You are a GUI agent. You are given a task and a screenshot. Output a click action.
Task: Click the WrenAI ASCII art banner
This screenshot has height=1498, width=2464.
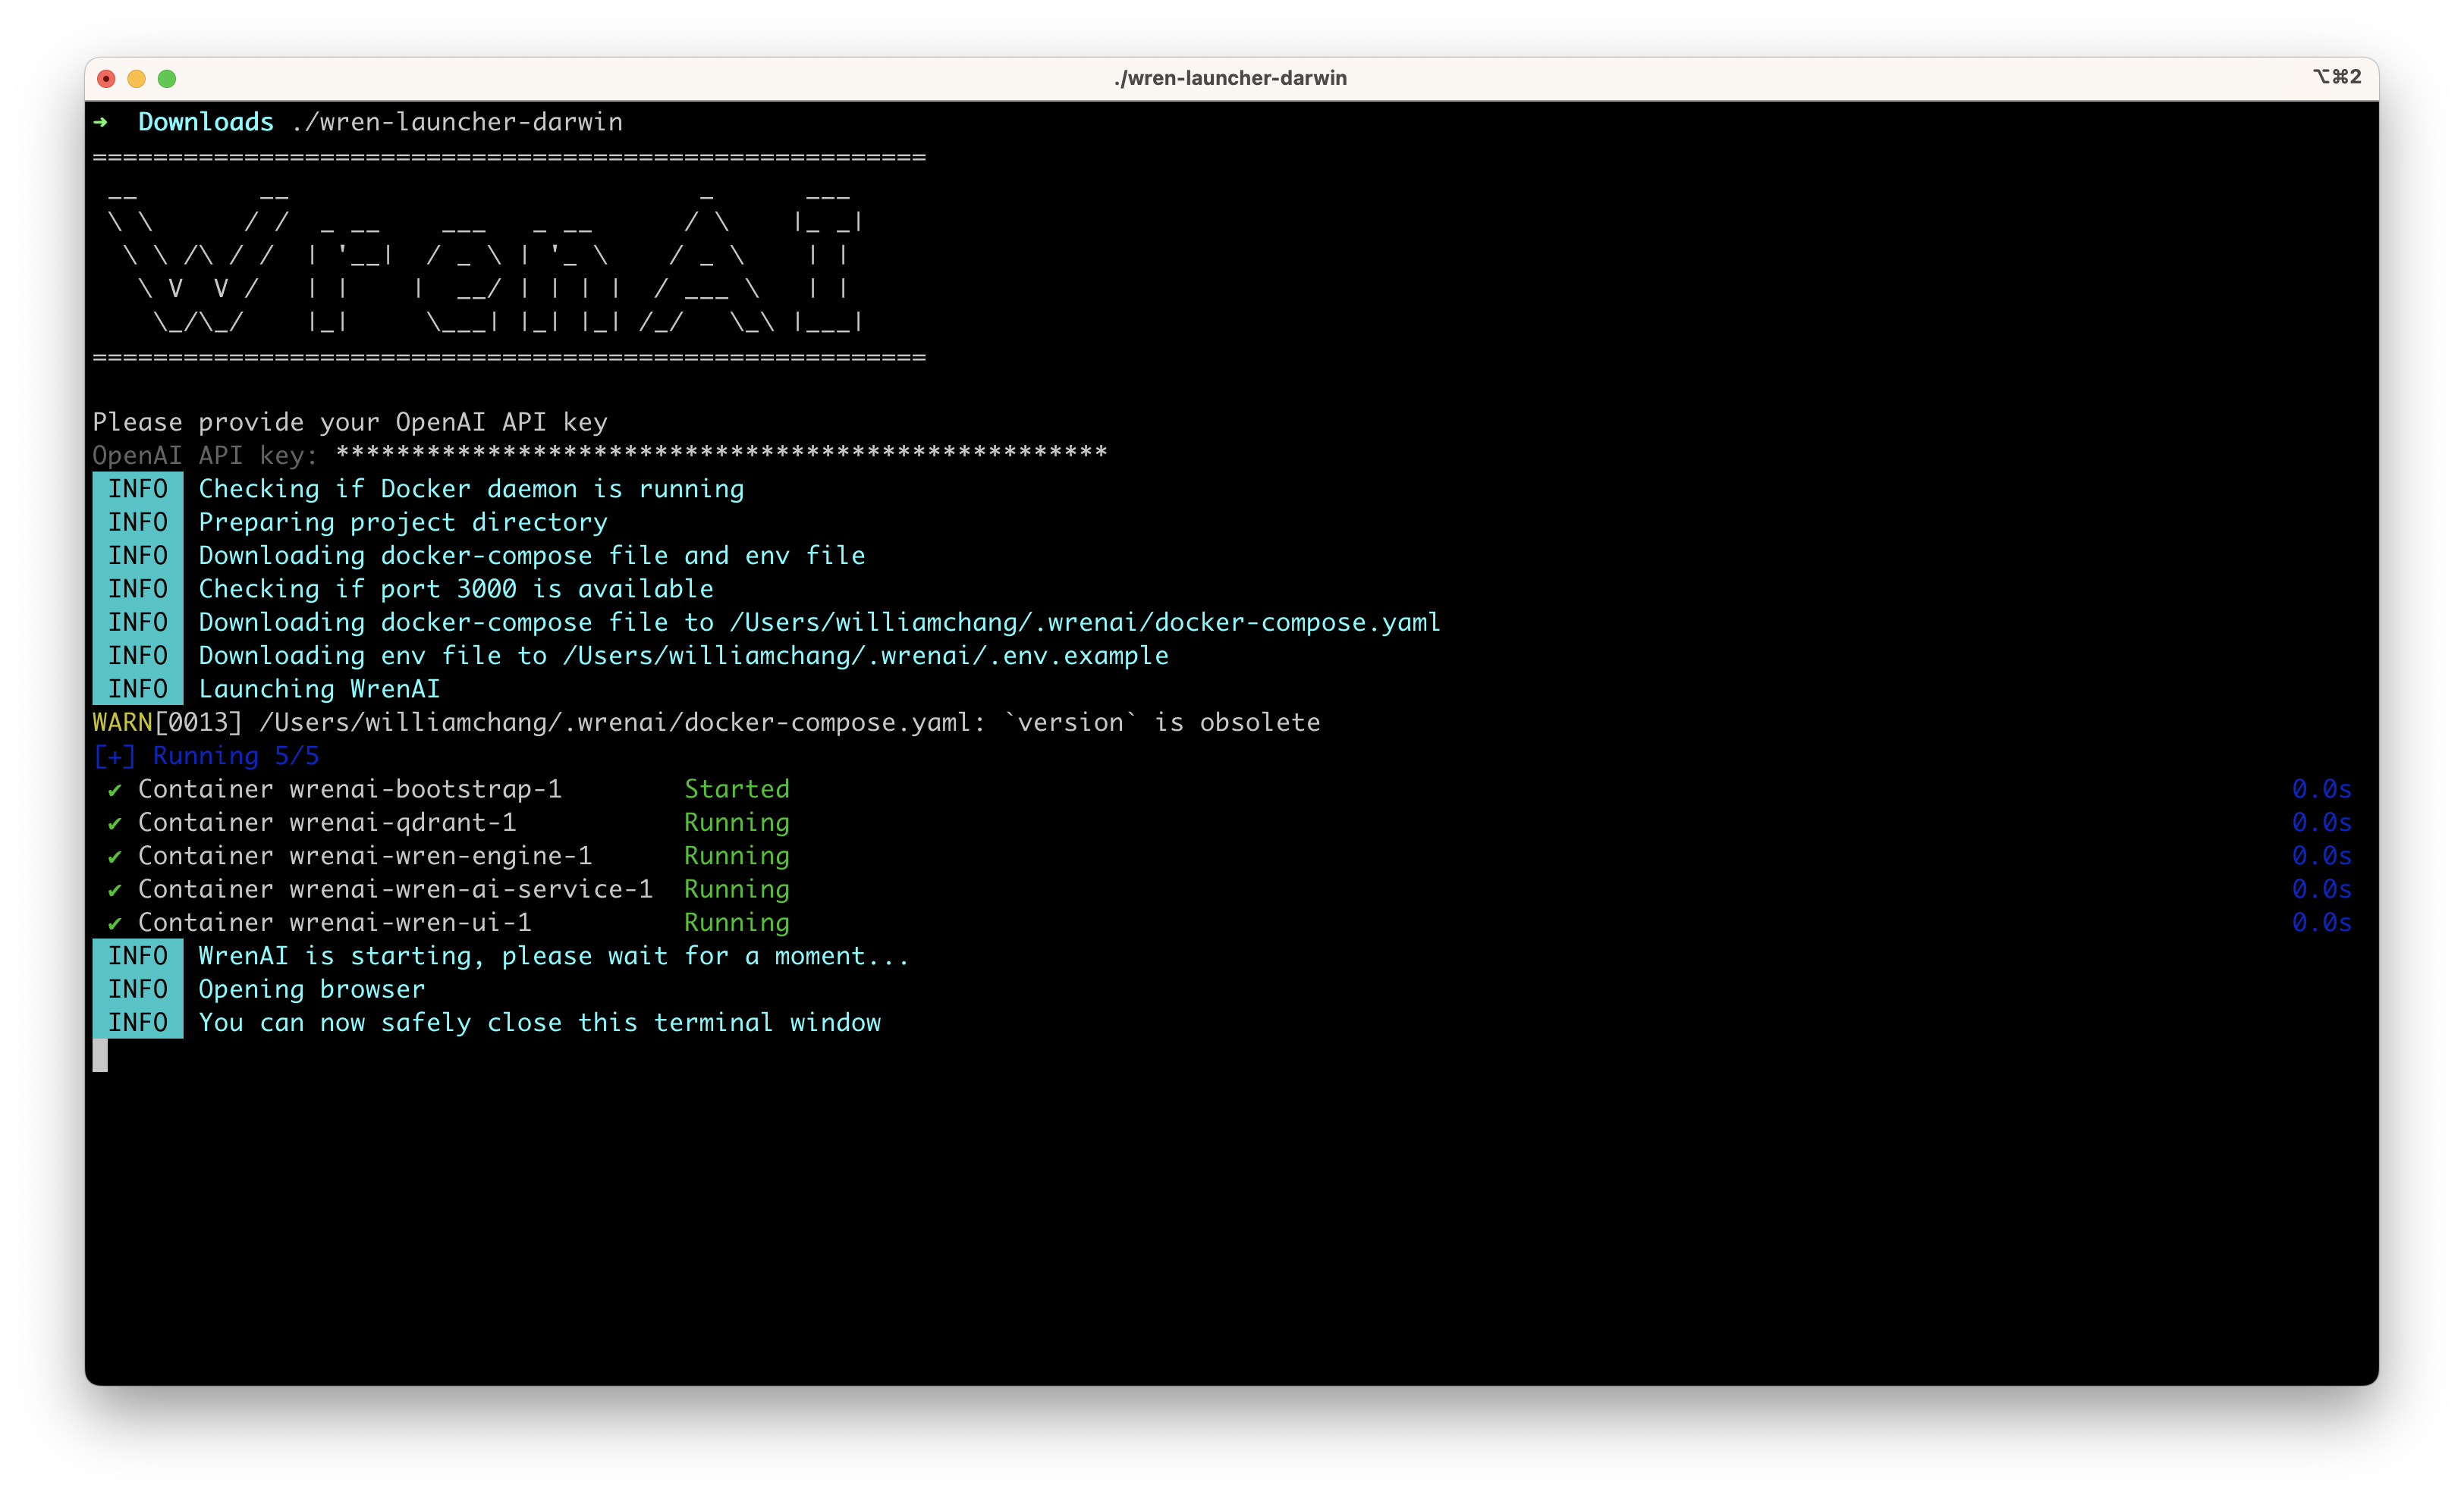pyautogui.click(x=484, y=258)
